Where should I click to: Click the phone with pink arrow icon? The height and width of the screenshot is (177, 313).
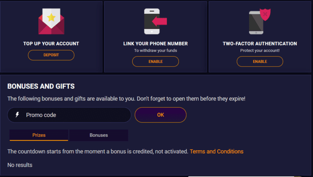coord(156,21)
